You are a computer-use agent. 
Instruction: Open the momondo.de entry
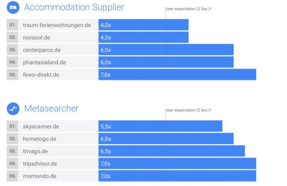(40, 176)
